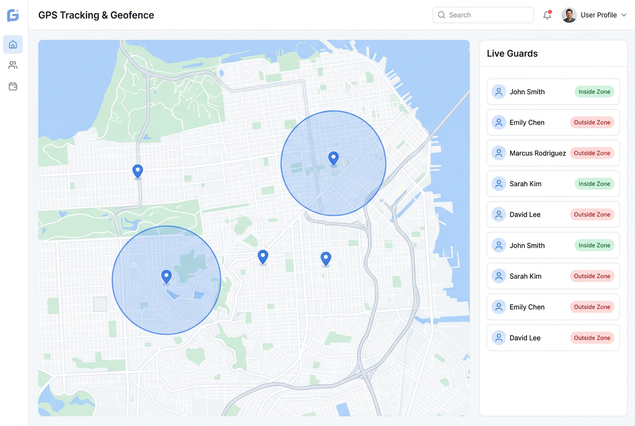Select the David Lee name at the list bottom
The image size is (635, 426).
pos(525,338)
